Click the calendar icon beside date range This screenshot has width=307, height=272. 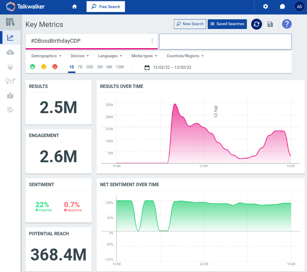tap(147, 67)
